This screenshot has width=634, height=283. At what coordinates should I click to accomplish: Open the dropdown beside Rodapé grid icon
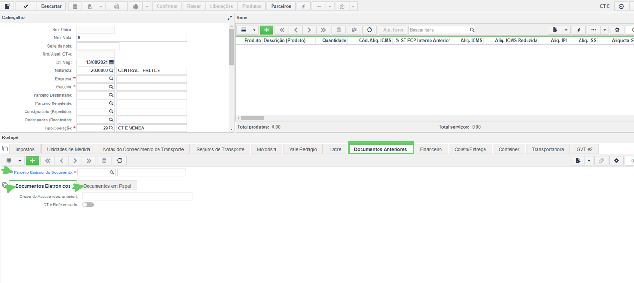coord(20,161)
